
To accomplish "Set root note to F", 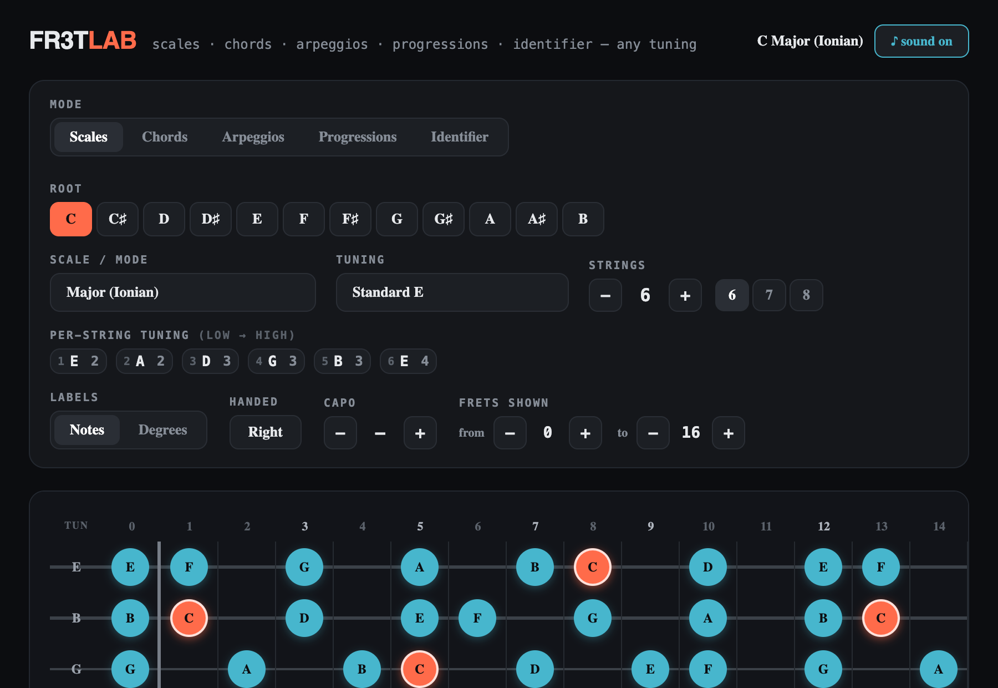I will [x=304, y=219].
